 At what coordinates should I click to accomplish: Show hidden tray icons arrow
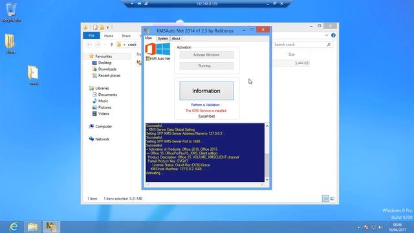(358, 227)
